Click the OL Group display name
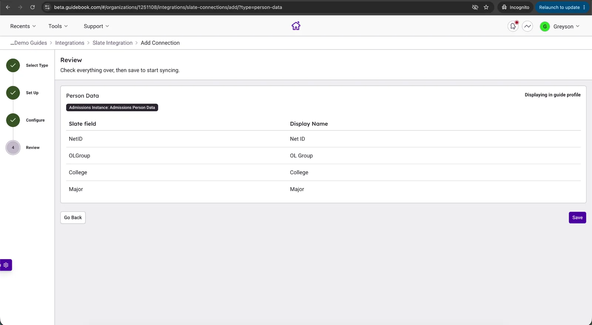Viewport: 592px width, 325px height. 301,156
